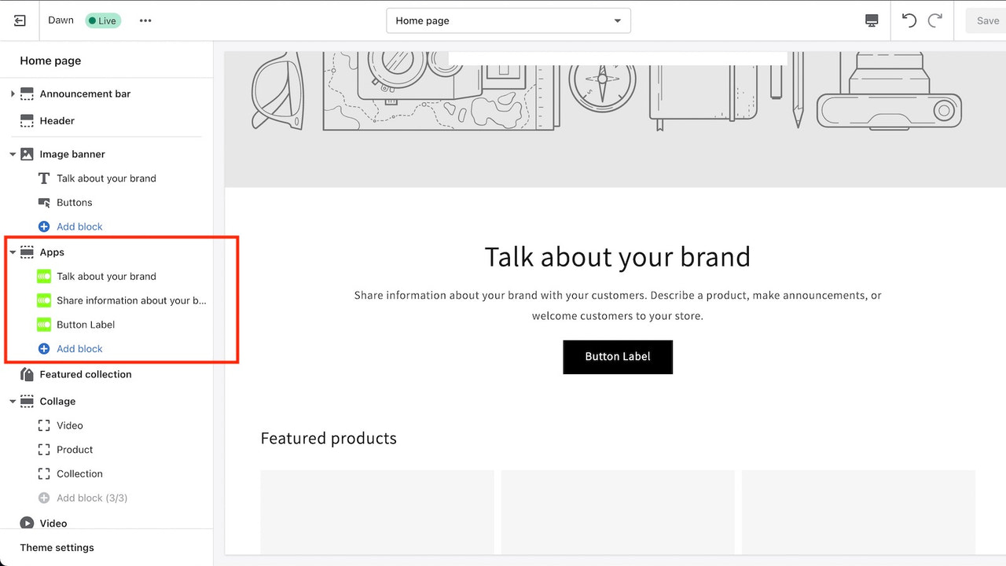This screenshot has width=1006, height=566.
Task: Click the redo arrow icon
Action: tap(935, 20)
